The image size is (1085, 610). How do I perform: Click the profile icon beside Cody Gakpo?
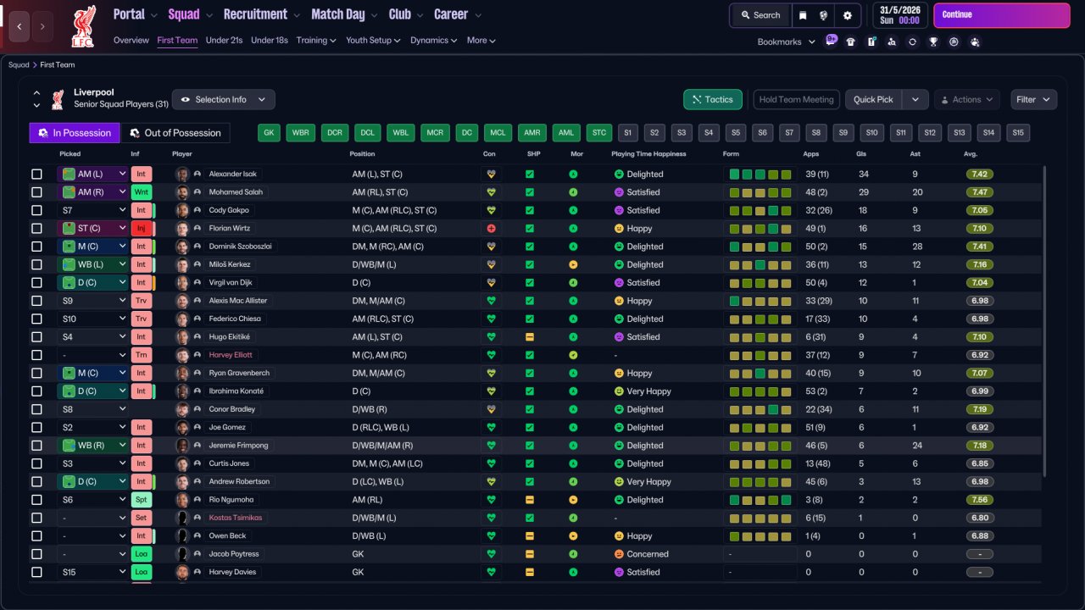click(197, 210)
